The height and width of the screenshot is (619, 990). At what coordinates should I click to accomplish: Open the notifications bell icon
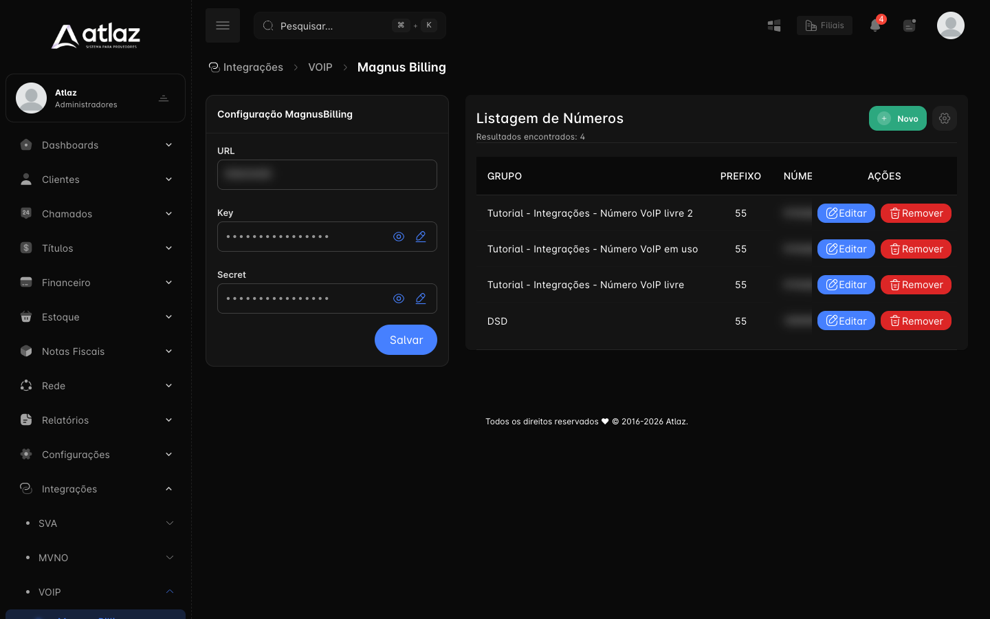pos(875,25)
